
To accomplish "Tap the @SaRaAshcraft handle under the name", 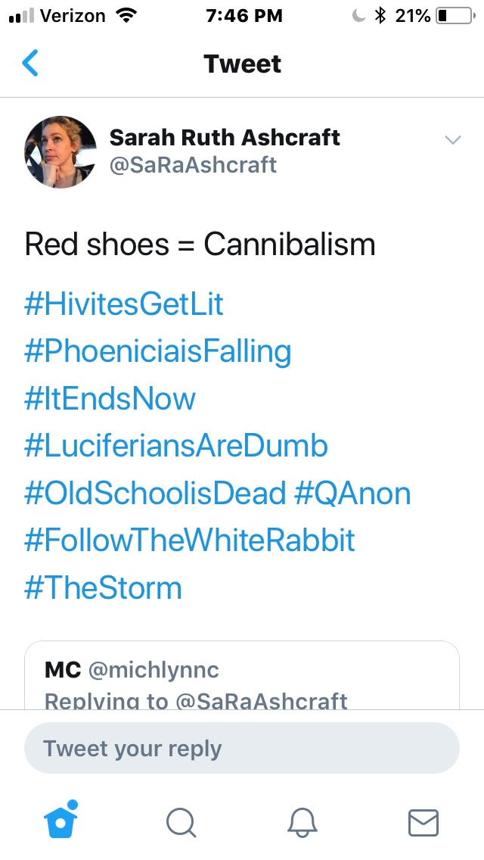I will pyautogui.click(x=193, y=164).
